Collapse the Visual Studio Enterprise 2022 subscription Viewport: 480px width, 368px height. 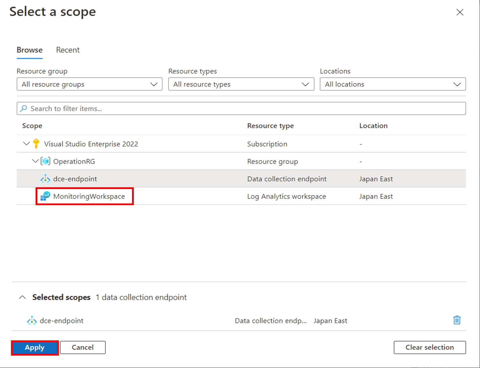26,144
